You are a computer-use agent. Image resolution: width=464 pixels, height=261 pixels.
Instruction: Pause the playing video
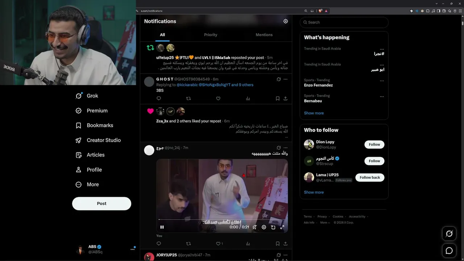[x=162, y=227]
